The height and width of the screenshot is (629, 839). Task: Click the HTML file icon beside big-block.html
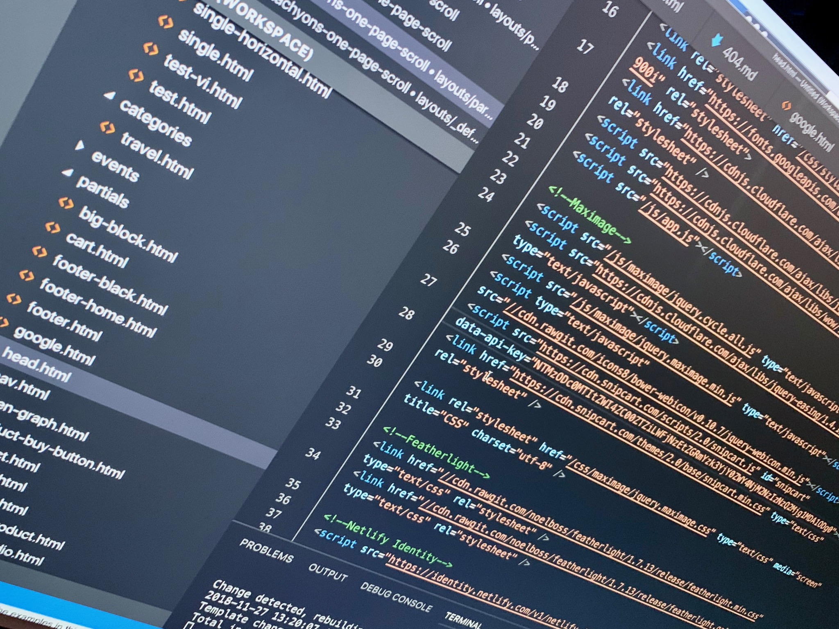pos(66,203)
